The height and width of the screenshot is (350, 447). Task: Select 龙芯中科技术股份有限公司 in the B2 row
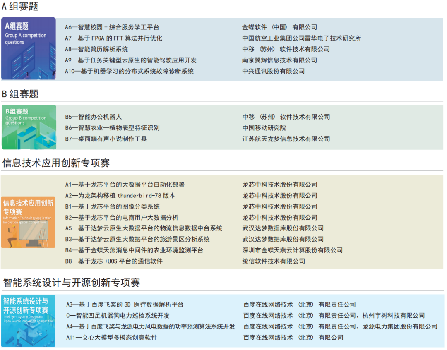pyautogui.click(x=280, y=218)
